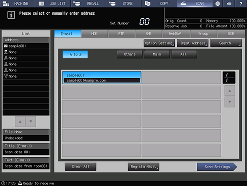Page down the address grid
Screen dimensions: 247x186
click(230, 102)
